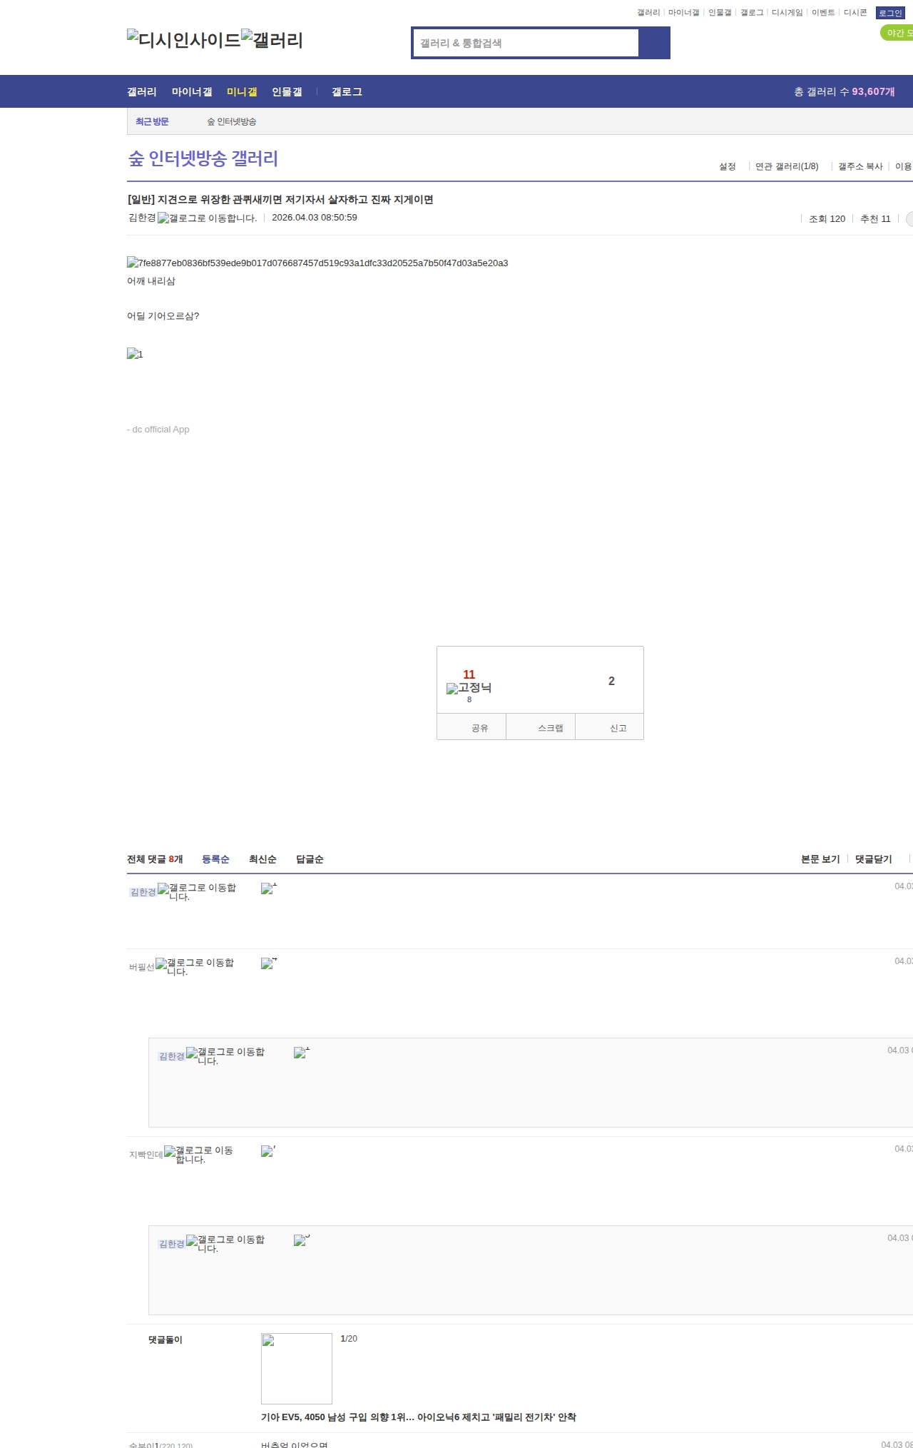Click the 스크랩 button
Image resolution: width=913 pixels, height=1448 pixels.
[x=550, y=728]
